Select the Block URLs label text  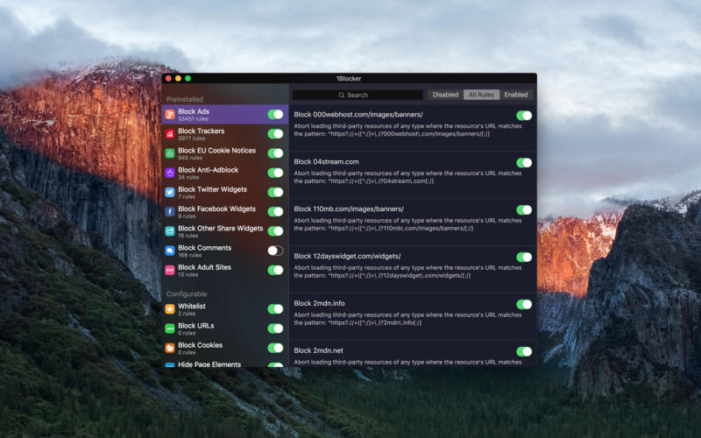[x=195, y=325]
